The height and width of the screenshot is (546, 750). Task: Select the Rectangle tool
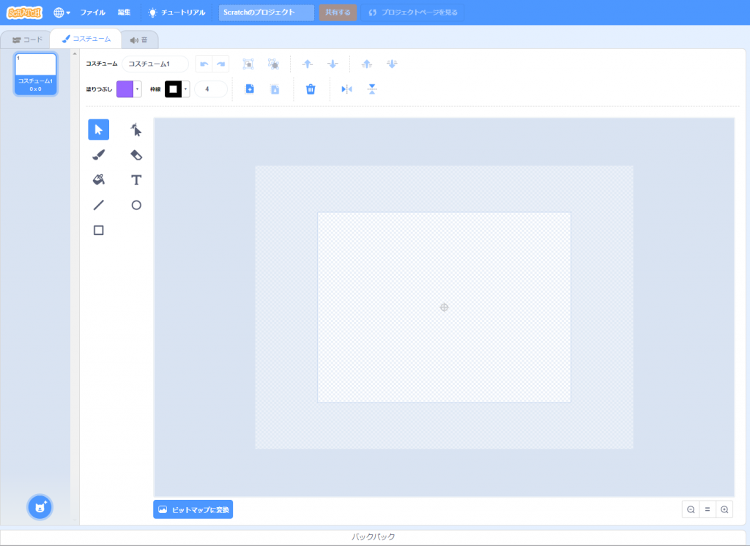tap(99, 230)
